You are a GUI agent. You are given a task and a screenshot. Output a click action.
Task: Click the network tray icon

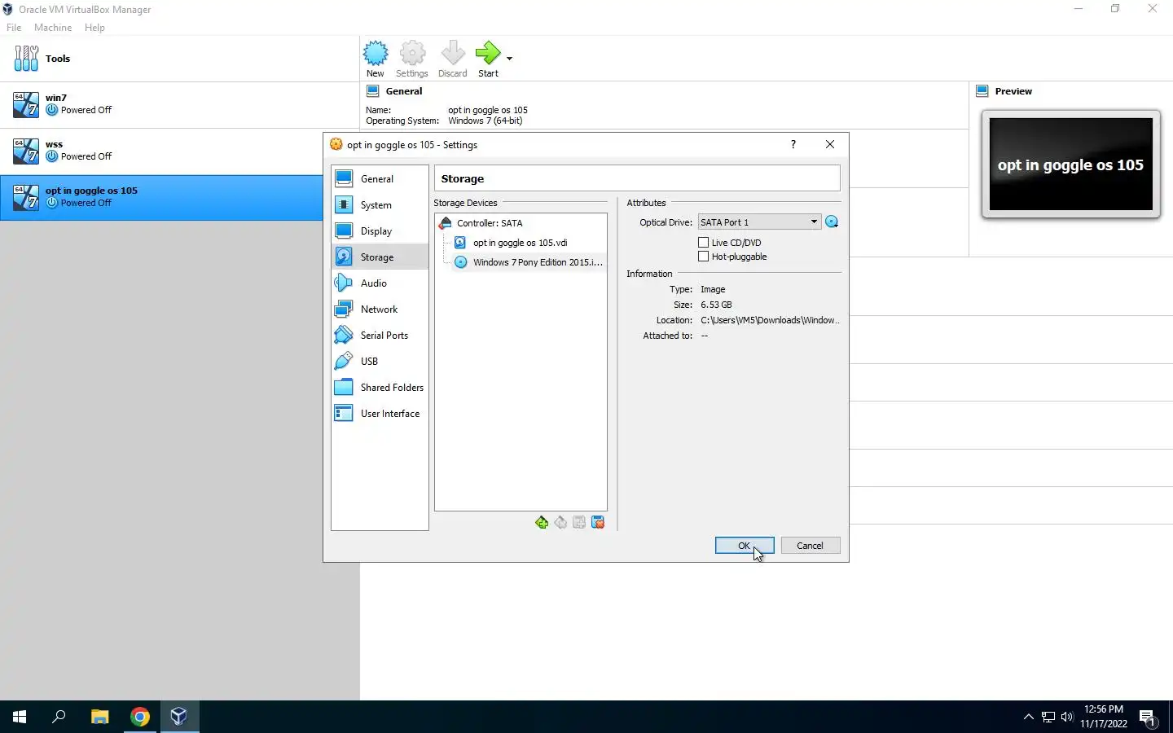click(1048, 717)
